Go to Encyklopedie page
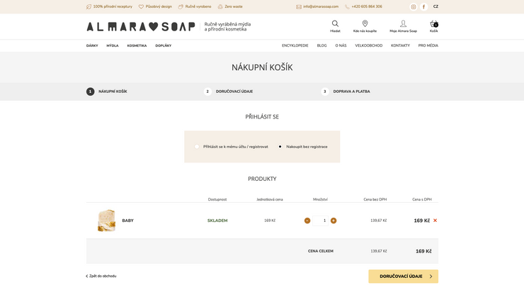 (295, 45)
